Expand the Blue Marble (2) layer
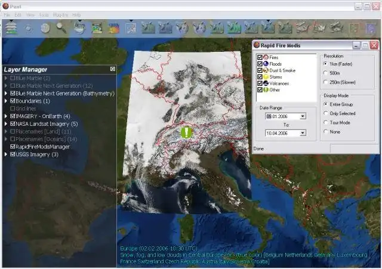Viewport: 382px width, 269px height. (6, 78)
